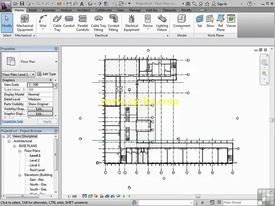This screenshot has width=275, height=206.
Task: Place a Lighting Fixture
Action: pos(162,23)
